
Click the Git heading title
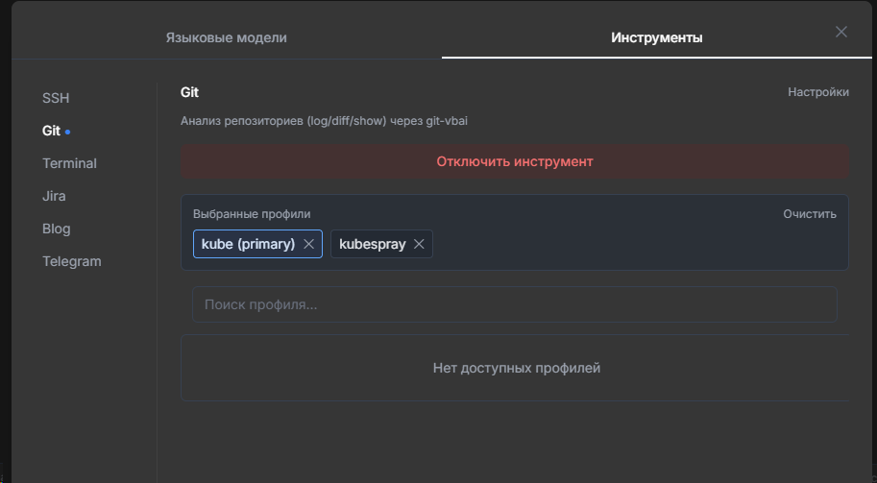click(x=189, y=92)
